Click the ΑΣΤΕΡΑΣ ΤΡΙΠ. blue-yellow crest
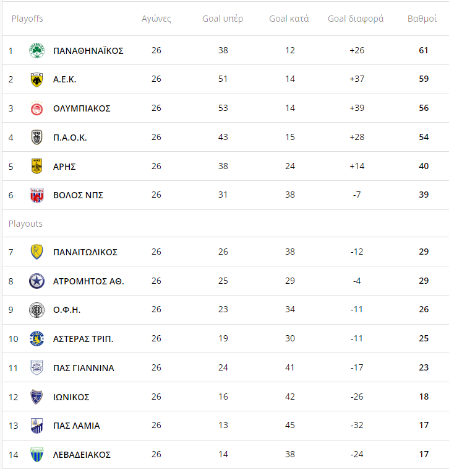The image size is (449, 469). (x=36, y=339)
